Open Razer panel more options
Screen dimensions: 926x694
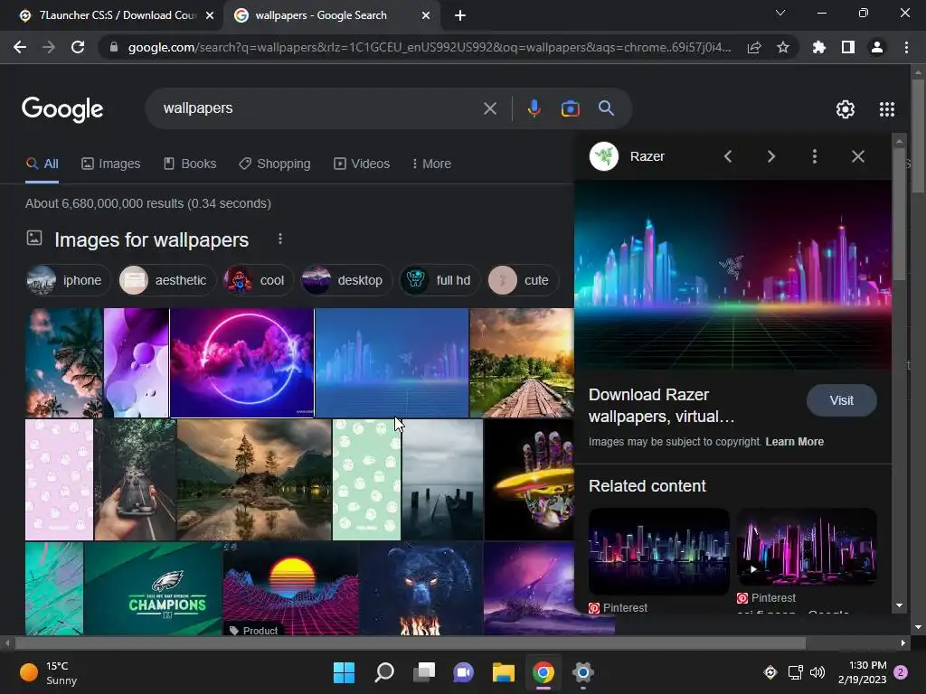[815, 156]
